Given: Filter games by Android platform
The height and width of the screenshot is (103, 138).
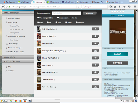Looking at the screenshot, I should click(x=77, y=22).
